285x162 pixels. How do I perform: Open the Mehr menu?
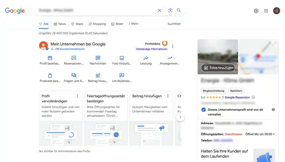point(134,24)
